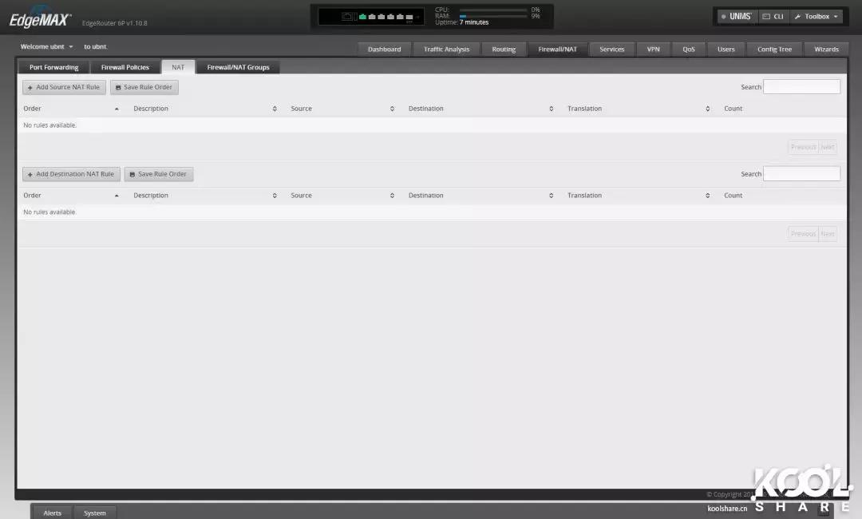Click the router port status display

371,17
